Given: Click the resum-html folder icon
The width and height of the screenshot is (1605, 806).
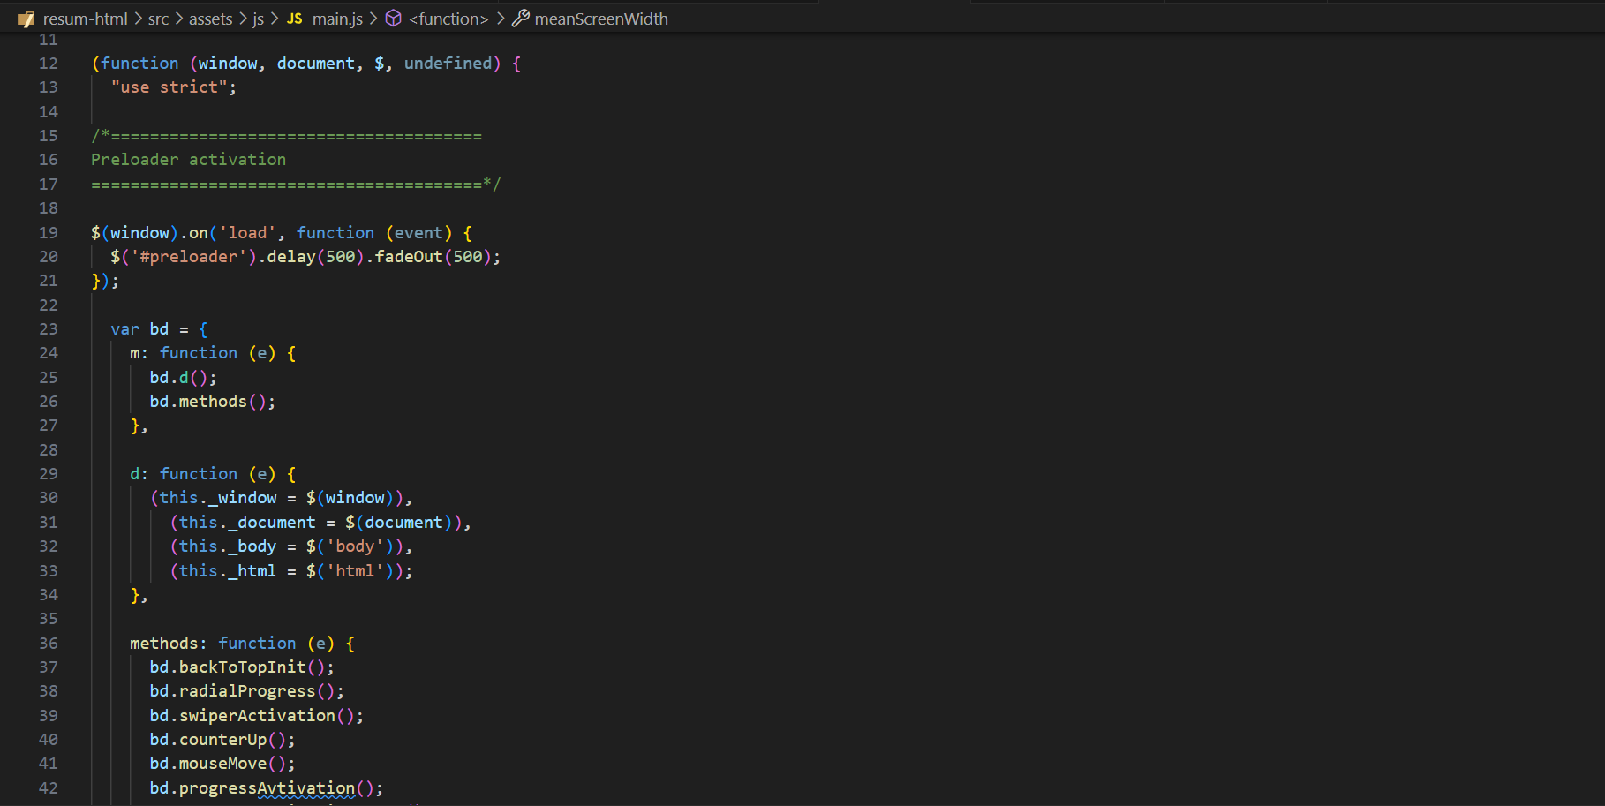Looking at the screenshot, I should (26, 19).
